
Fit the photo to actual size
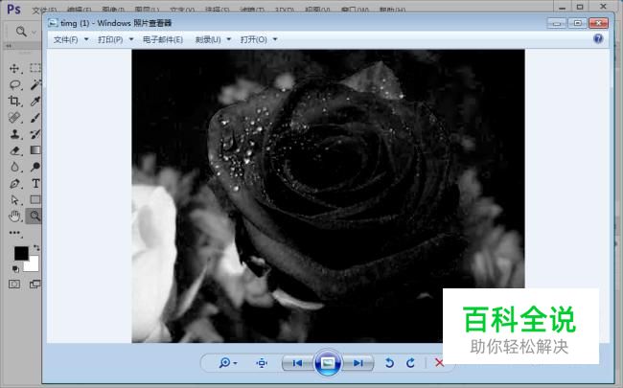(262, 362)
